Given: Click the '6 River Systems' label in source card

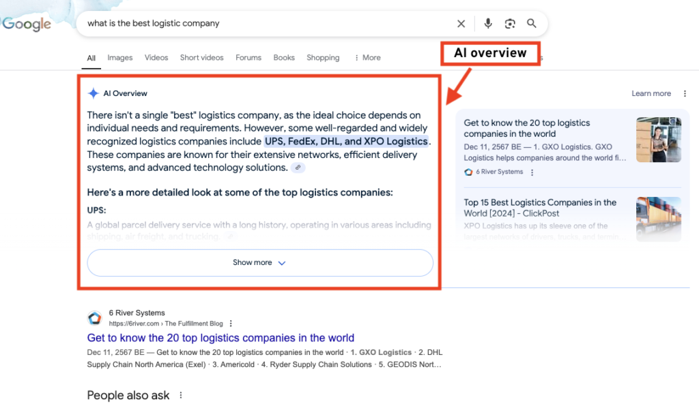Looking at the screenshot, I should click(499, 172).
